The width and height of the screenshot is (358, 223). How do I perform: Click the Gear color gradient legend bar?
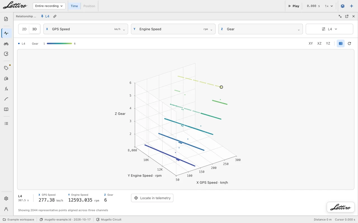click(x=59, y=43)
